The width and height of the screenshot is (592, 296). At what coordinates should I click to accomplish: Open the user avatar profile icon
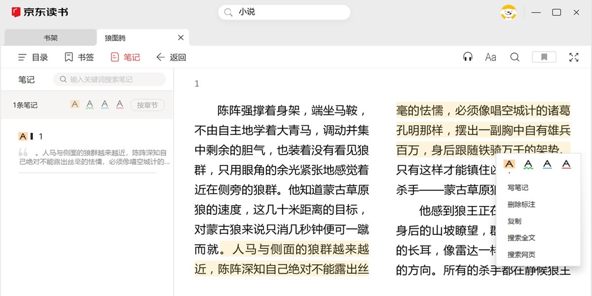508,12
